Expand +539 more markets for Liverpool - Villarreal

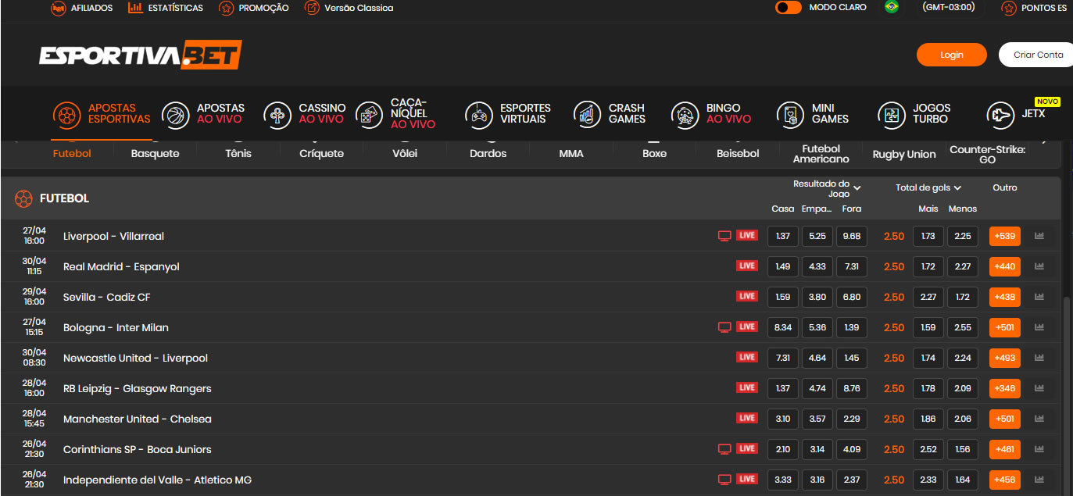[1005, 236]
